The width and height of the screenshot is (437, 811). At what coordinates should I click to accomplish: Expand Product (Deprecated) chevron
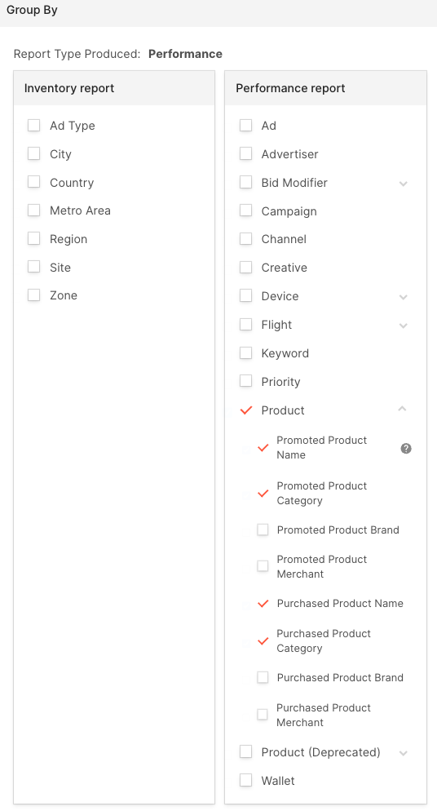(x=404, y=753)
